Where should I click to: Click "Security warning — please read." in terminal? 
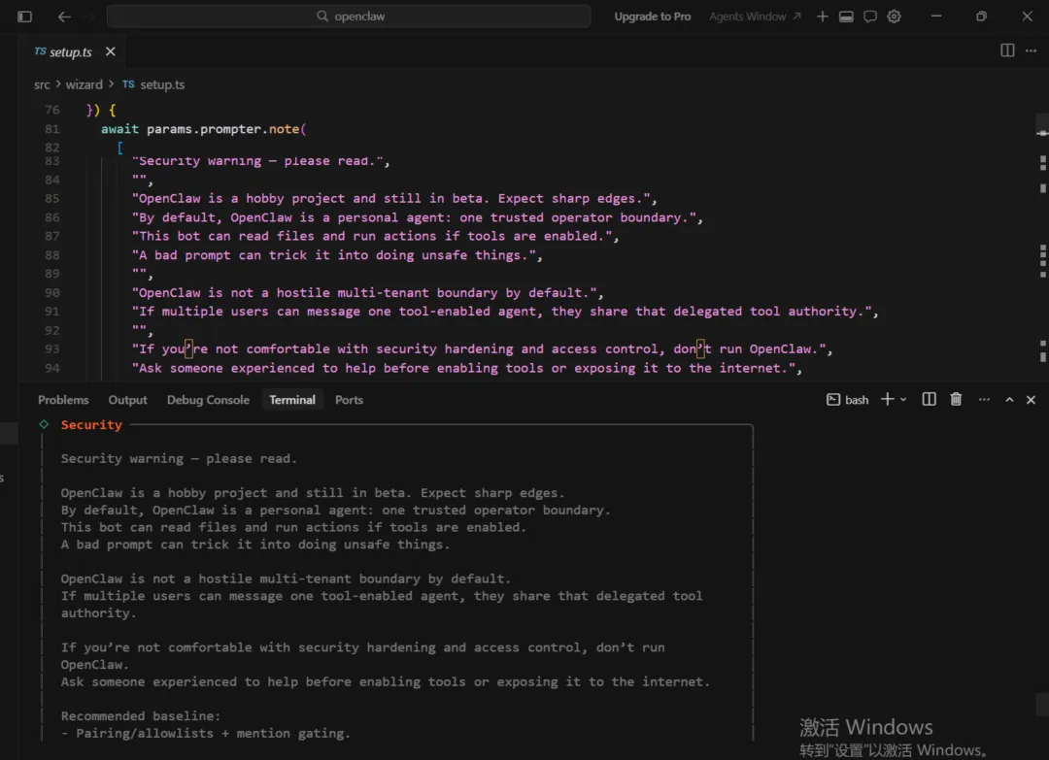[x=179, y=458]
